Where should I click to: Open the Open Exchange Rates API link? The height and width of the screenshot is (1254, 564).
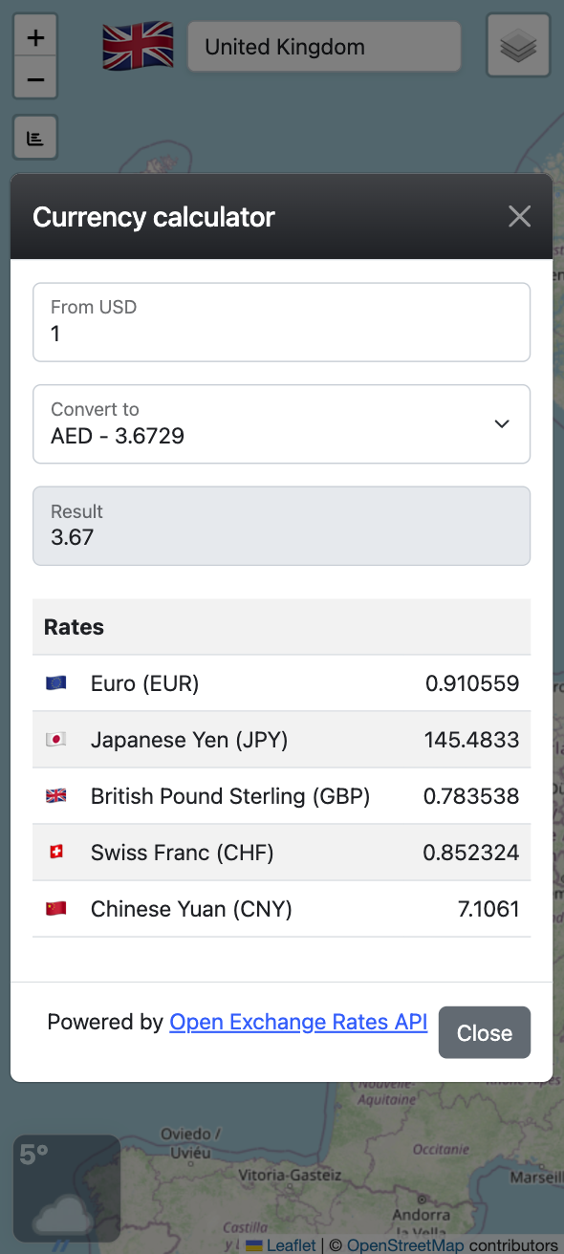tap(298, 1022)
